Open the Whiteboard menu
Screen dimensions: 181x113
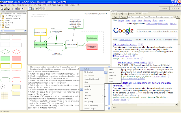click(x=46, y=5)
